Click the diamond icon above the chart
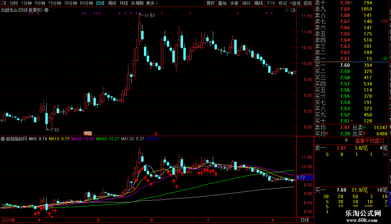This screenshot has height=224, width=391. (x=287, y=10)
